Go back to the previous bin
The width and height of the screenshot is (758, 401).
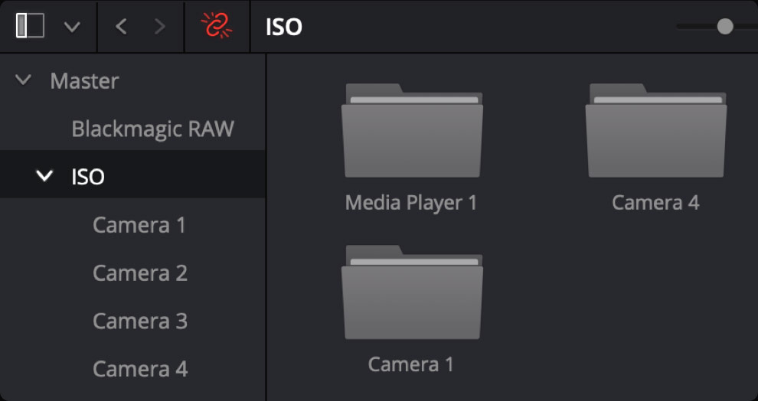[x=121, y=27]
